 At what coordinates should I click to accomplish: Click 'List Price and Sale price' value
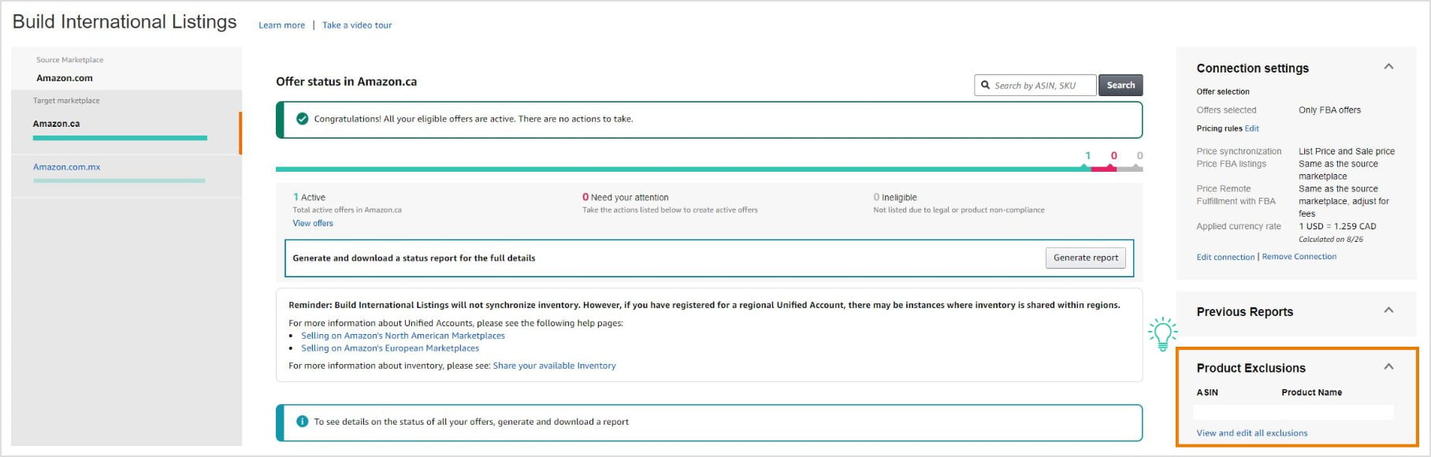pyautogui.click(x=1347, y=151)
